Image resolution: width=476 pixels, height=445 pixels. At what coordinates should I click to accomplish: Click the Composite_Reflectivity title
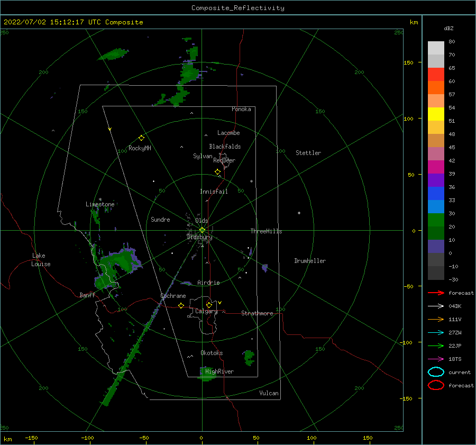click(237, 8)
